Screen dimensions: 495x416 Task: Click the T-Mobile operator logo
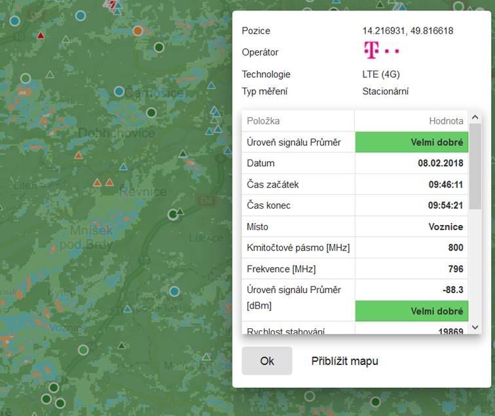click(x=381, y=50)
